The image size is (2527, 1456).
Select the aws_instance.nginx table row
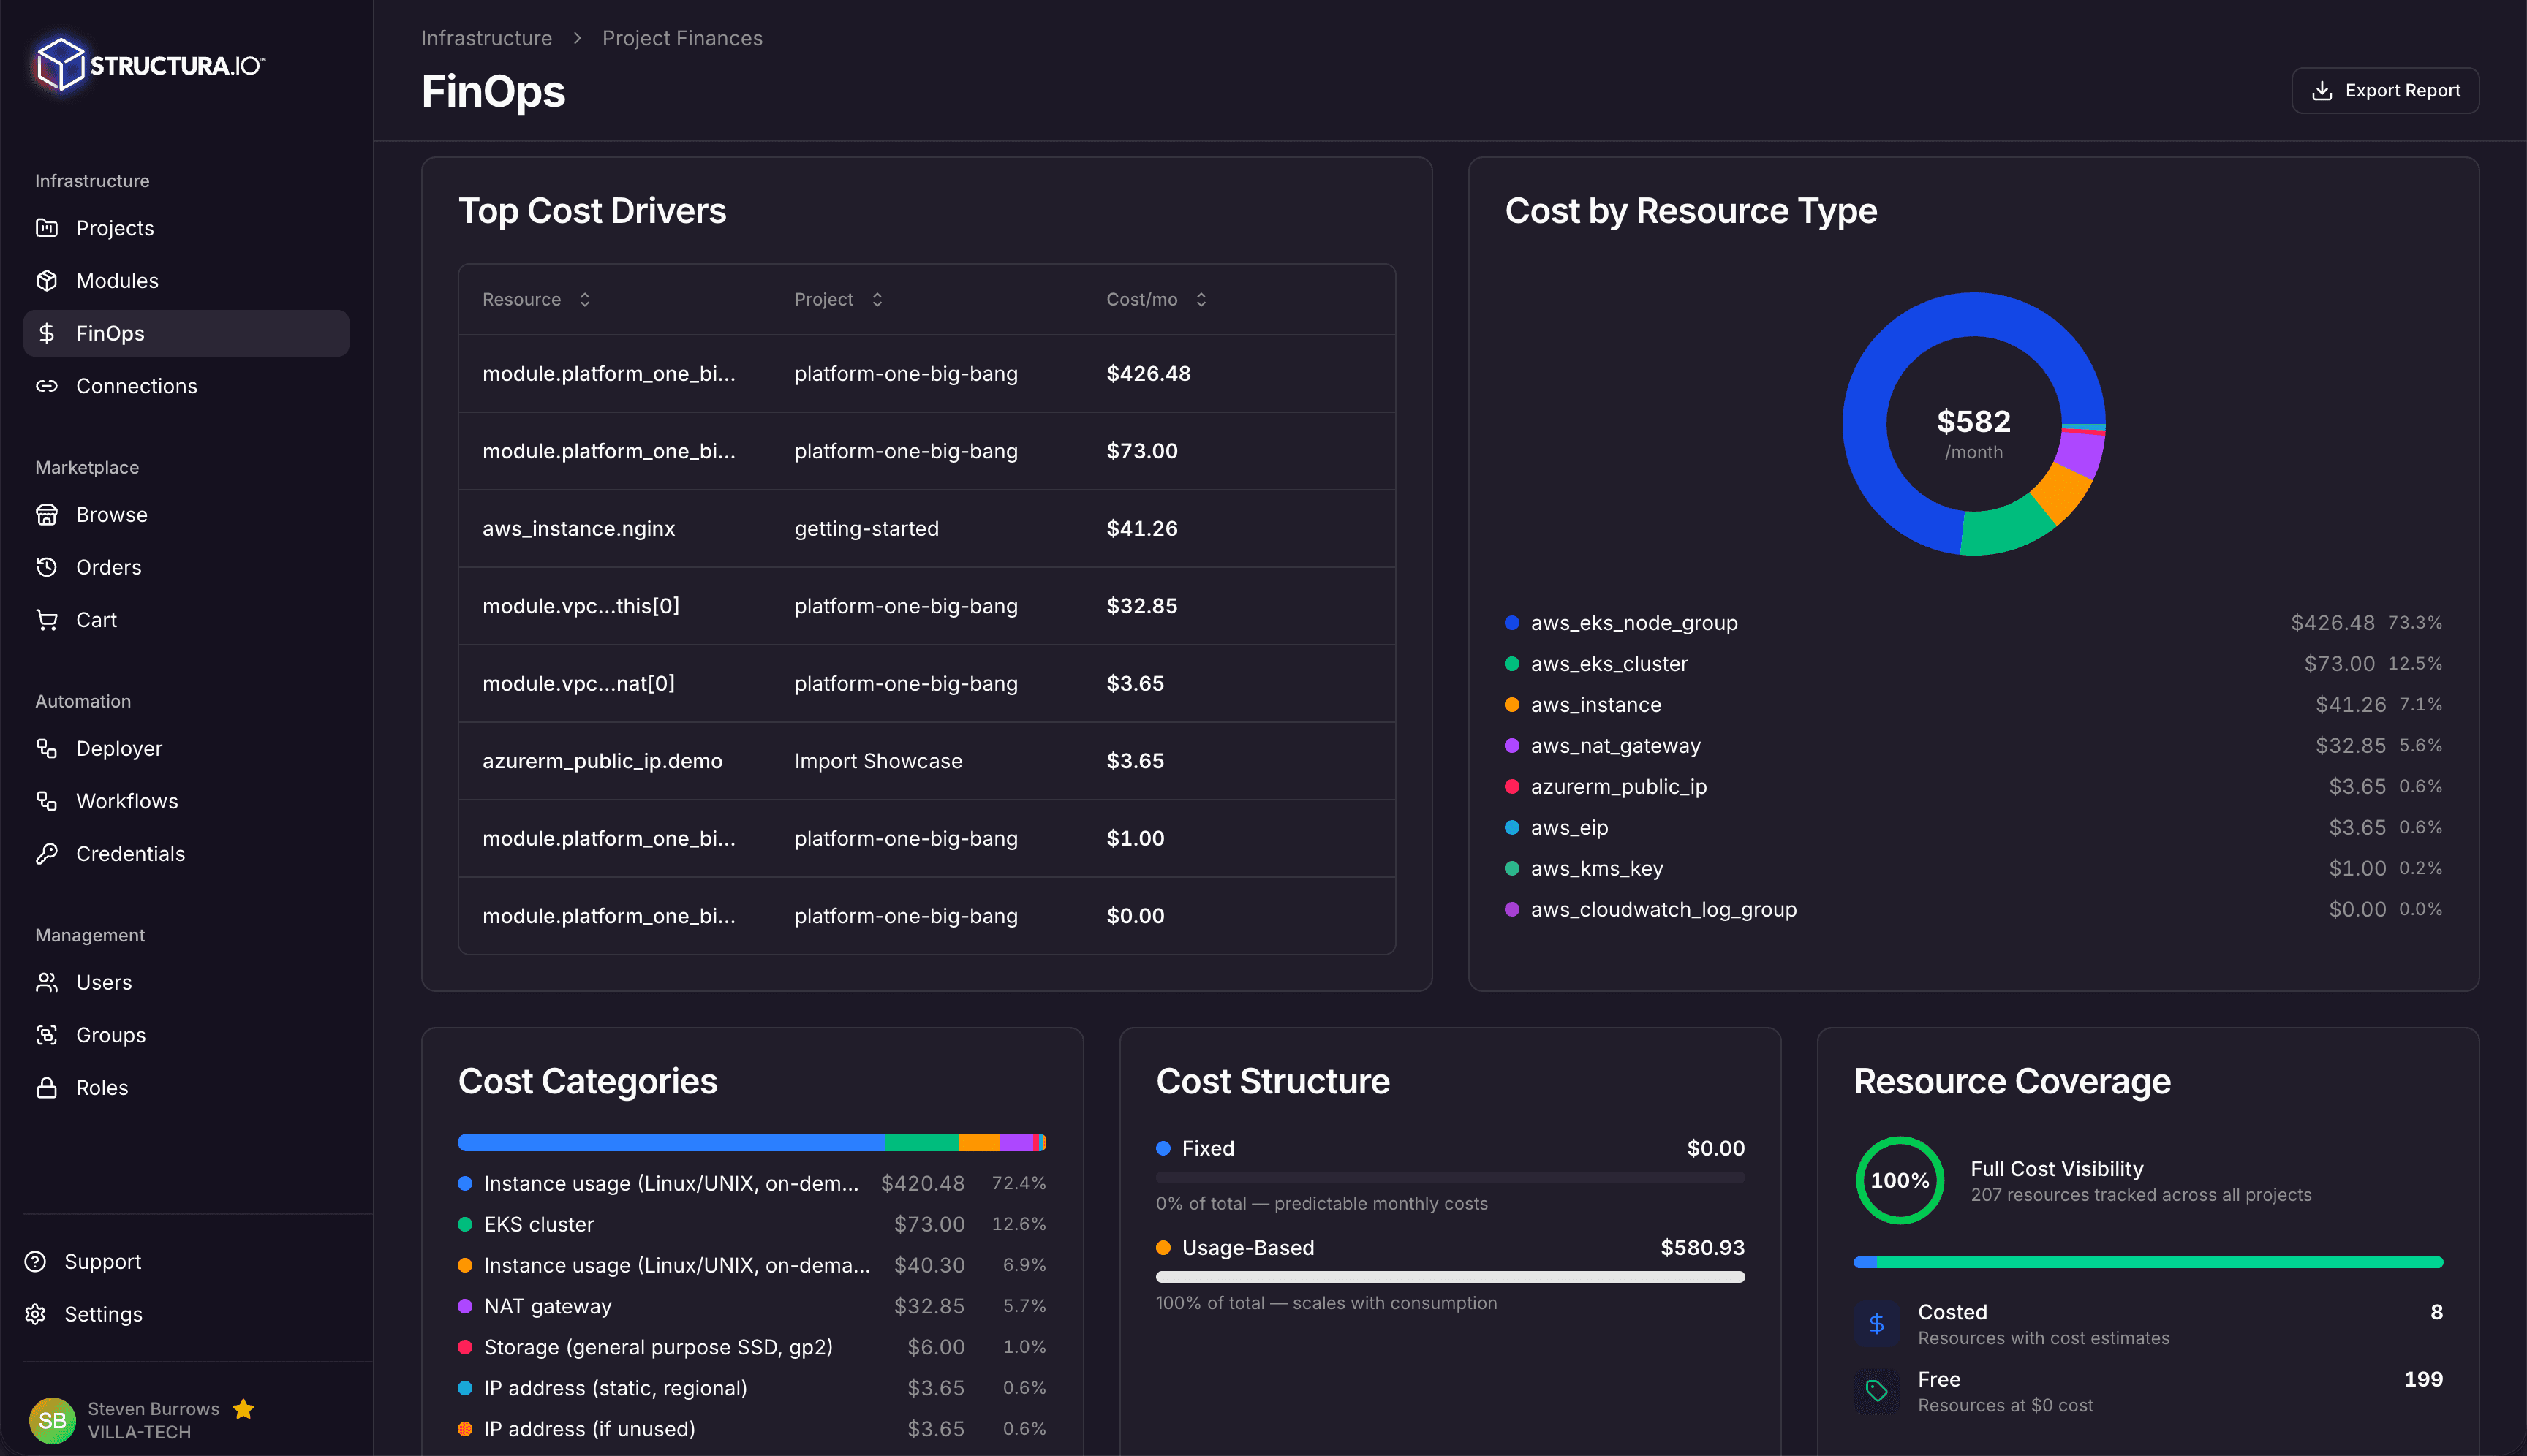pyautogui.click(x=926, y=528)
